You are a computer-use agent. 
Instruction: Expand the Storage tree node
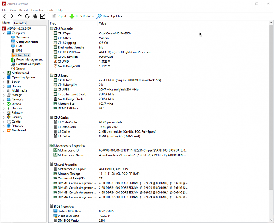click(4, 95)
